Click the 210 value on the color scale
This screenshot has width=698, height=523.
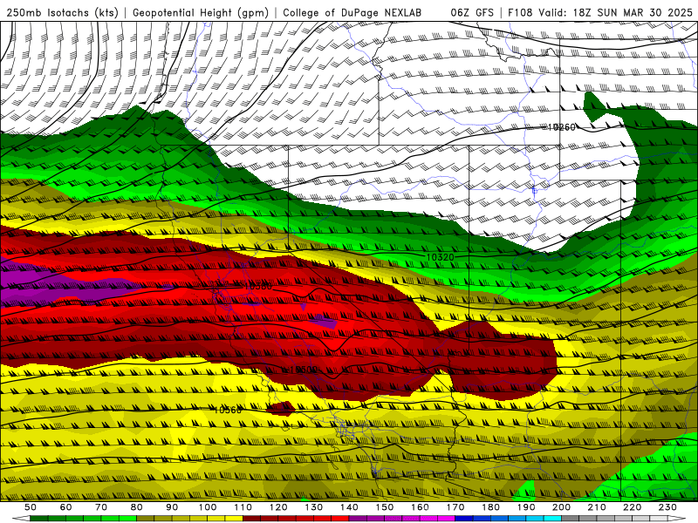point(598,507)
